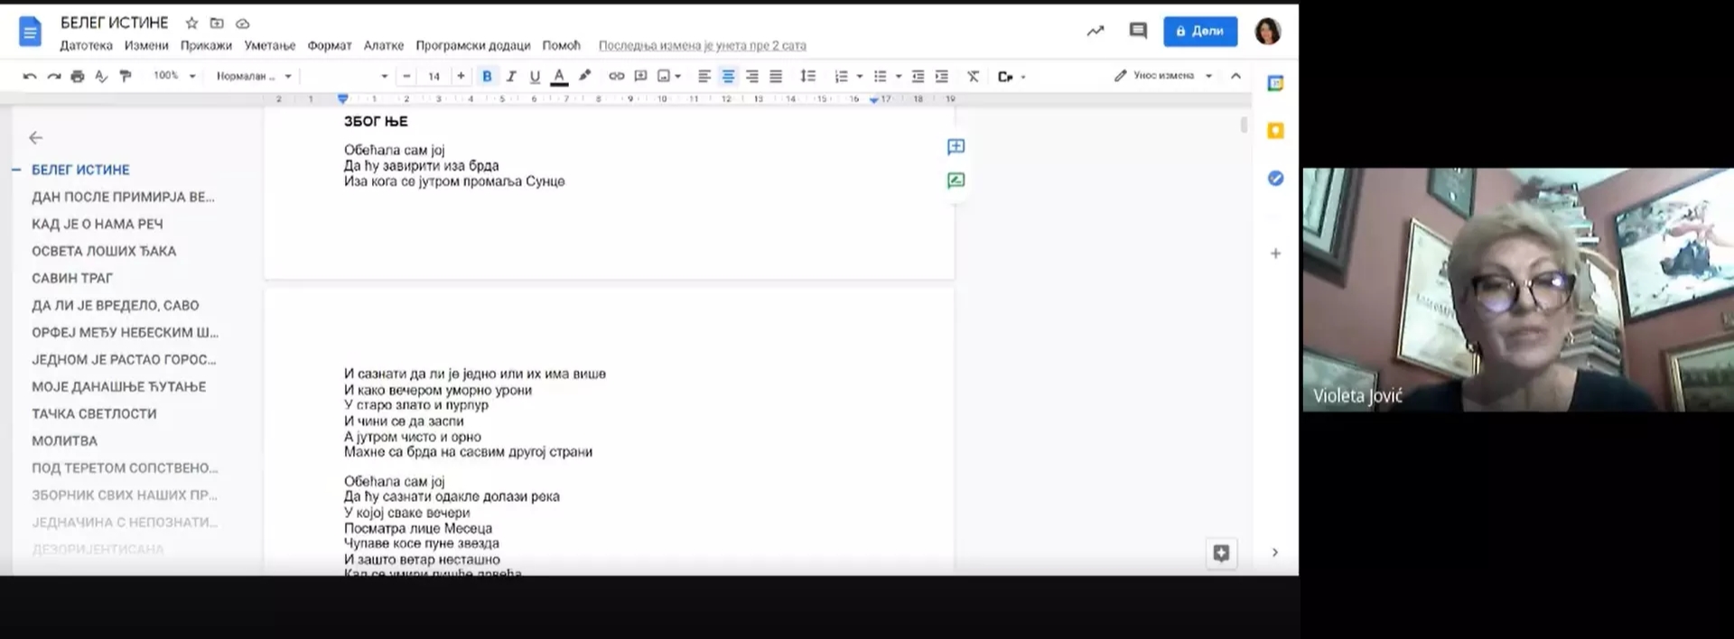This screenshot has width=1734, height=639.
Task: Select the Paint format tool
Action: (x=126, y=77)
